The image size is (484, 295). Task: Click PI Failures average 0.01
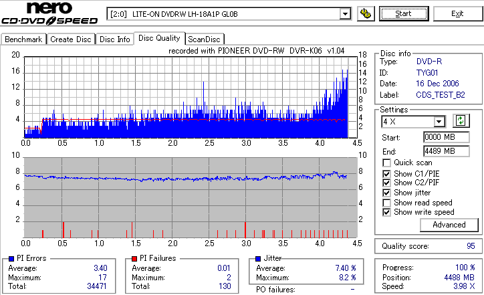pos(224,268)
